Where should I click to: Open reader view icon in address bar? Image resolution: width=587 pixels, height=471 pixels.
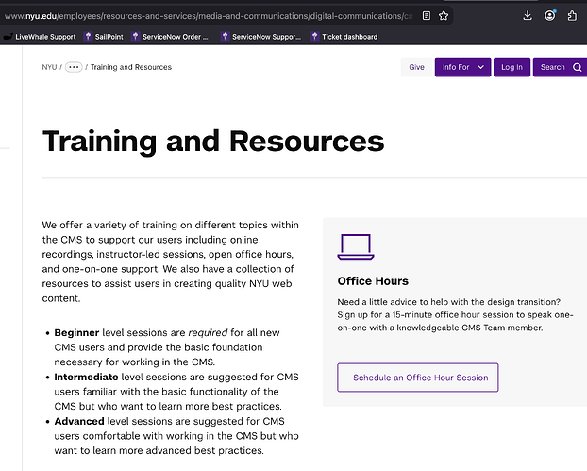pos(426,16)
